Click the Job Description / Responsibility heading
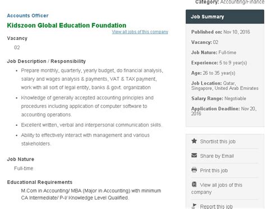This screenshot has height=209, width=266. 47,61
